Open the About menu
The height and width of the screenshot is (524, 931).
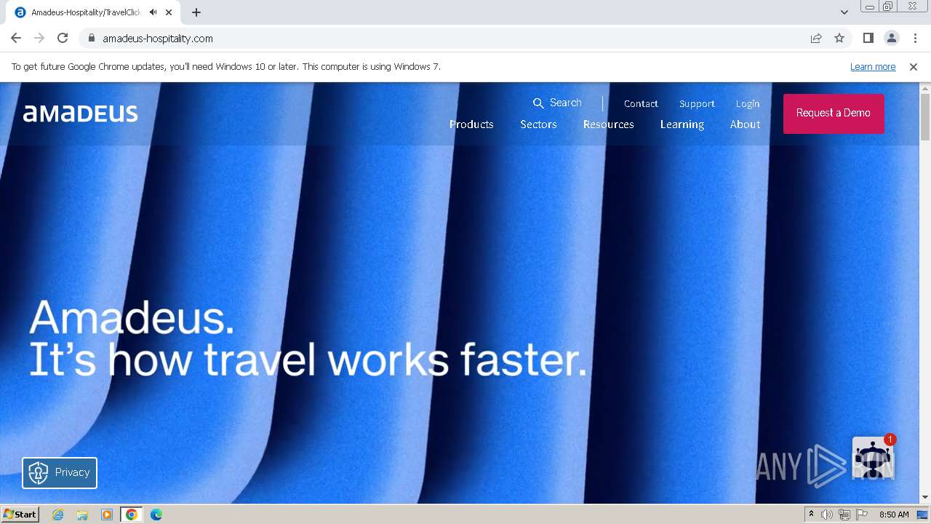pyautogui.click(x=745, y=124)
